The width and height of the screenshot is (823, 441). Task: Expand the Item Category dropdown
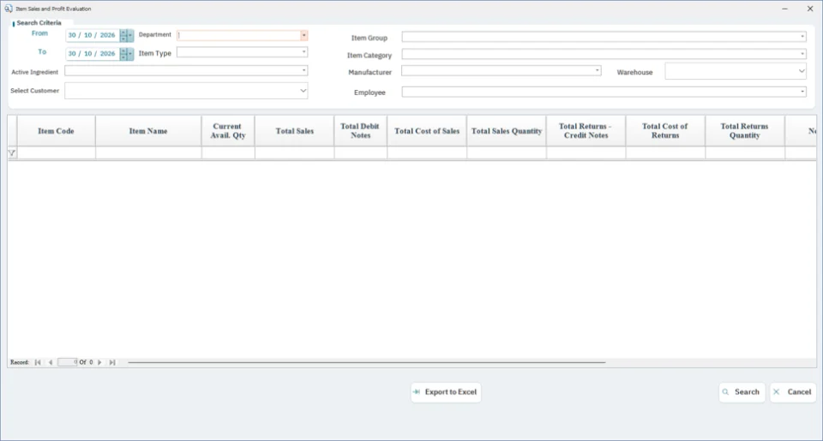click(802, 54)
